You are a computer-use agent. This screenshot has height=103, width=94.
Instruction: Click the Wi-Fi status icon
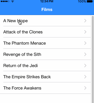12,1
